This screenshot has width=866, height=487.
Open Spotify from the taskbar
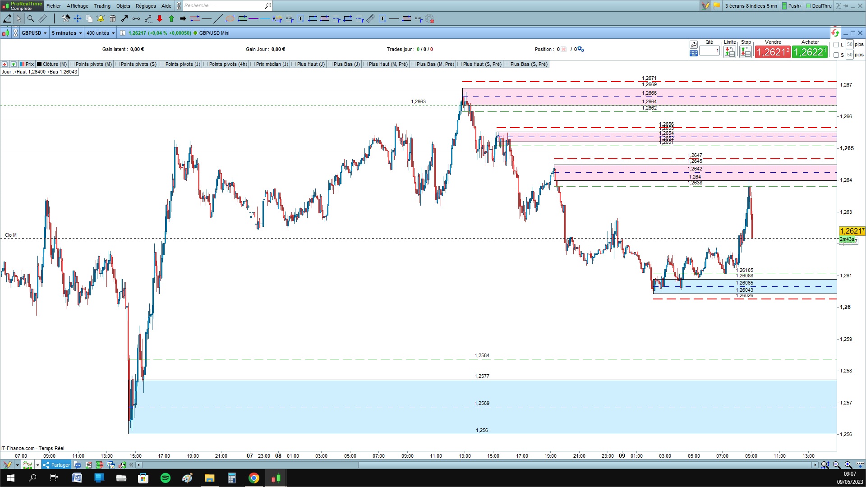point(165,478)
